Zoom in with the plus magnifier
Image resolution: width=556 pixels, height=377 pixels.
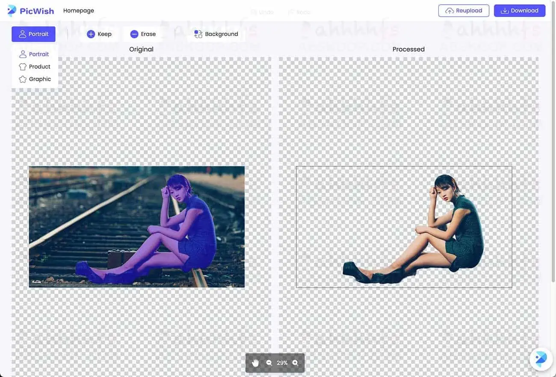pos(295,363)
